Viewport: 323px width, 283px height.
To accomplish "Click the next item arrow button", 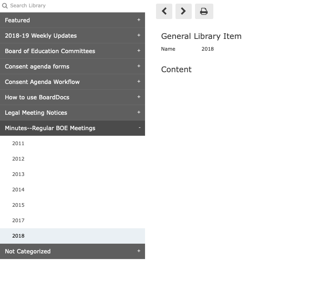I will (184, 11).
